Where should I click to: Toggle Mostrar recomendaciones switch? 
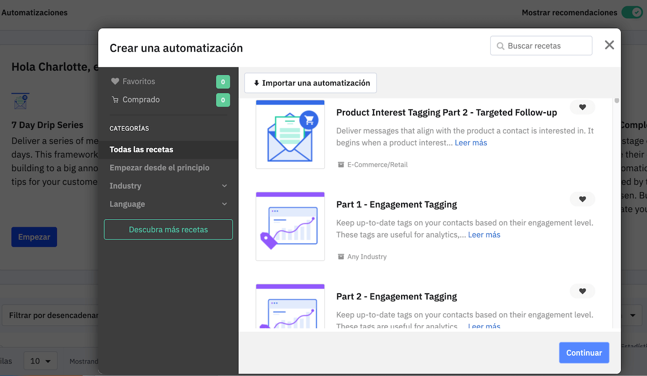pos(632,12)
